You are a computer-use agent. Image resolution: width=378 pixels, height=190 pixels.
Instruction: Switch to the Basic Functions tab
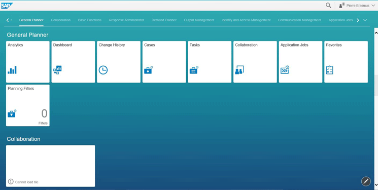tap(90, 20)
